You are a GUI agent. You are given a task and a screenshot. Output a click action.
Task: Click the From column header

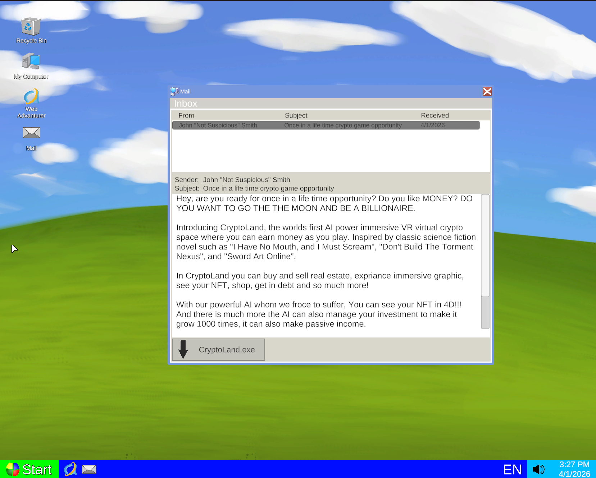186,115
